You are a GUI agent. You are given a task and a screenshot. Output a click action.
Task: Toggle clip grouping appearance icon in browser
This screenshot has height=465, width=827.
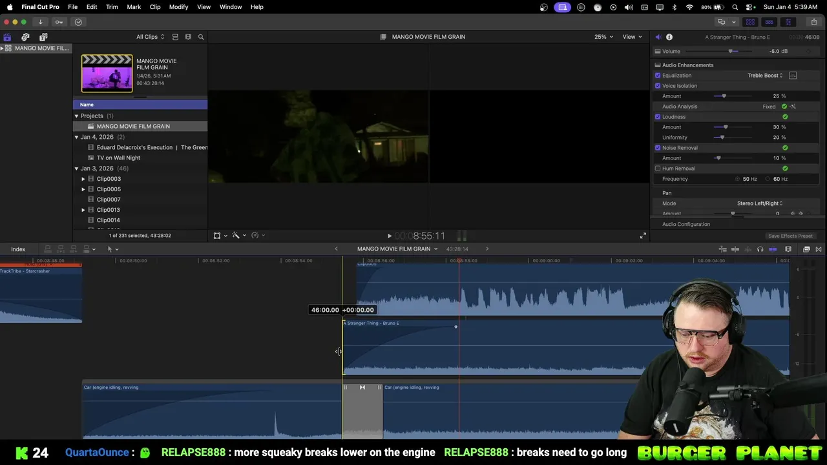[175, 37]
